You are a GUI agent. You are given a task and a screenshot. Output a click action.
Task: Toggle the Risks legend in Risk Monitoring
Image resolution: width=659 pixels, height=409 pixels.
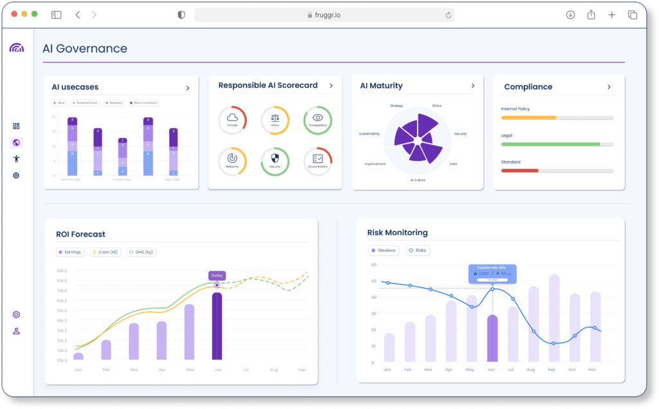pos(417,251)
